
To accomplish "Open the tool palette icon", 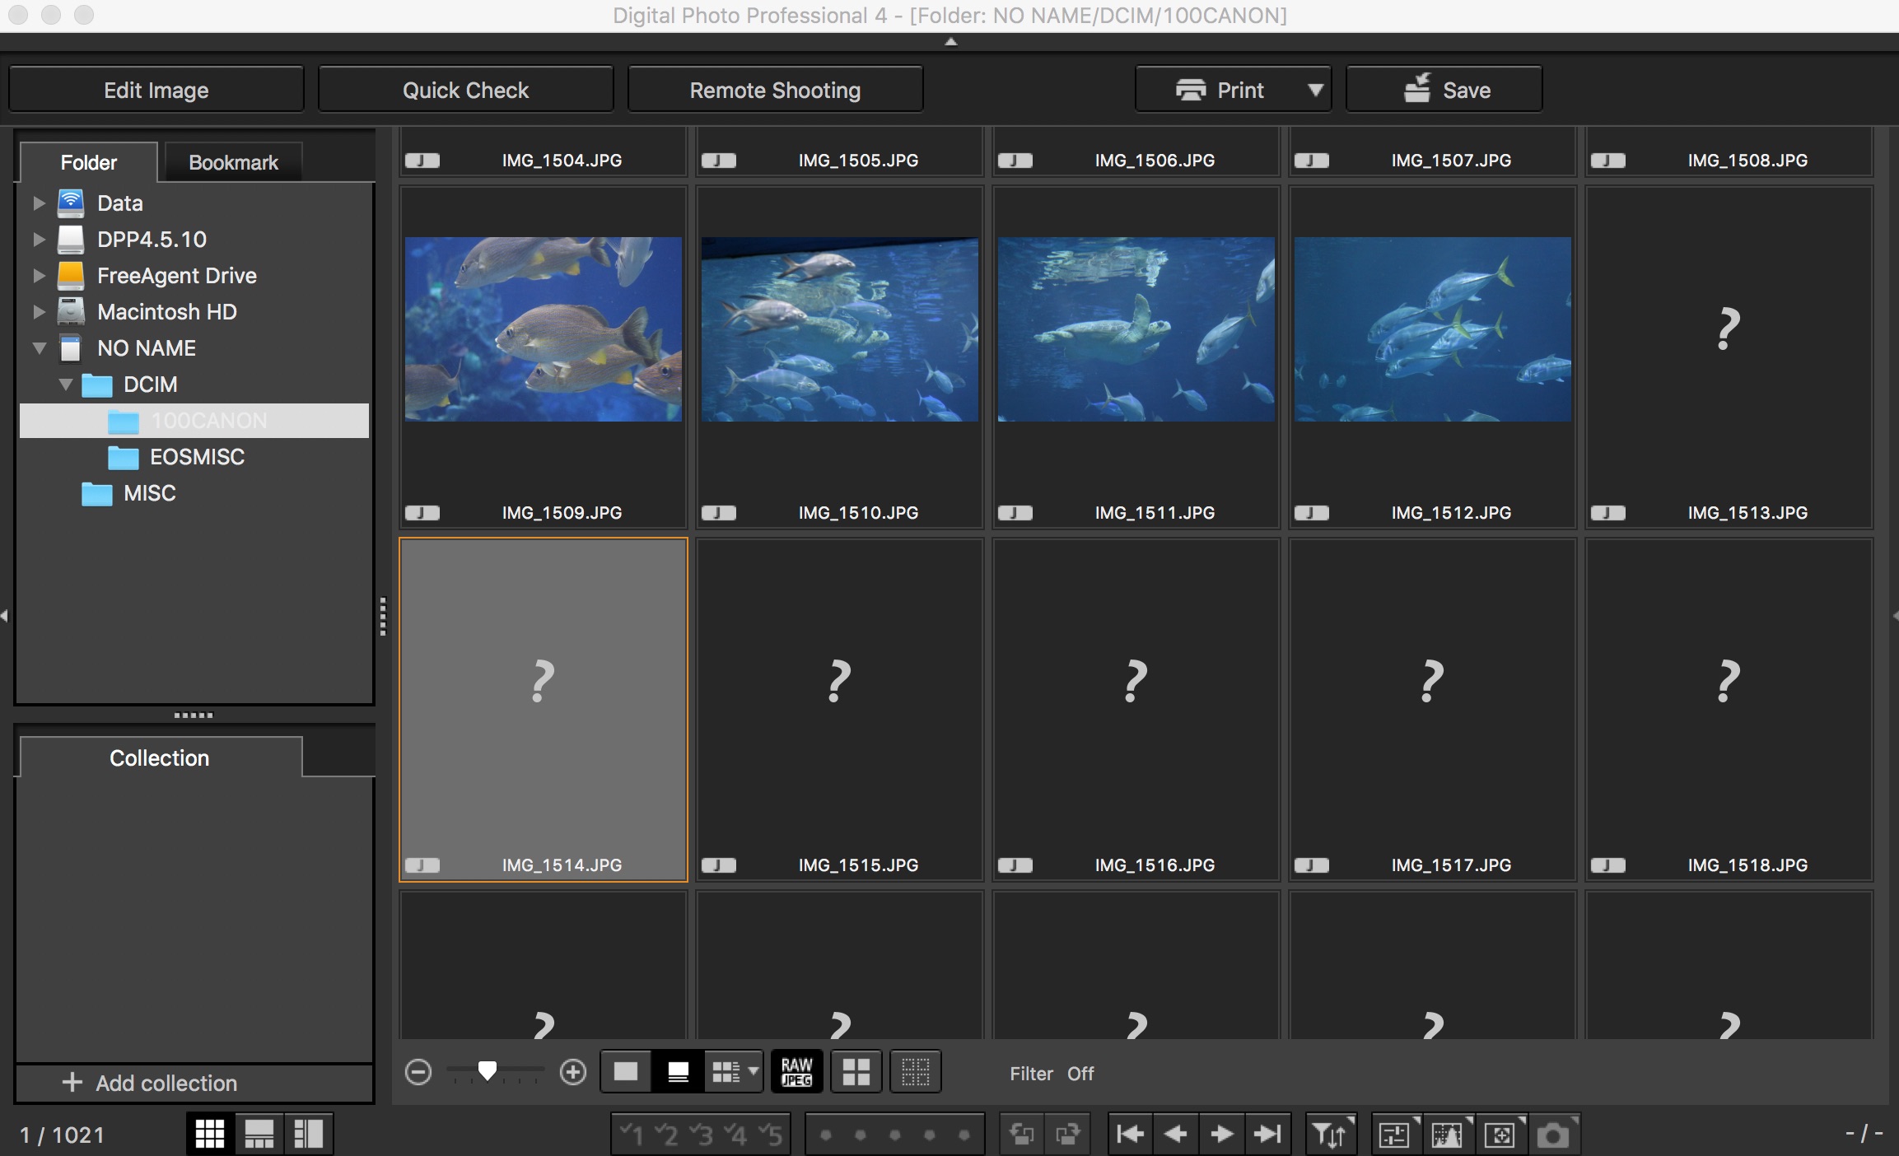I will point(1395,1135).
